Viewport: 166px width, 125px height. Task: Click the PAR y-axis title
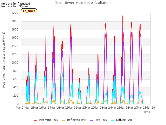pos(4,60)
